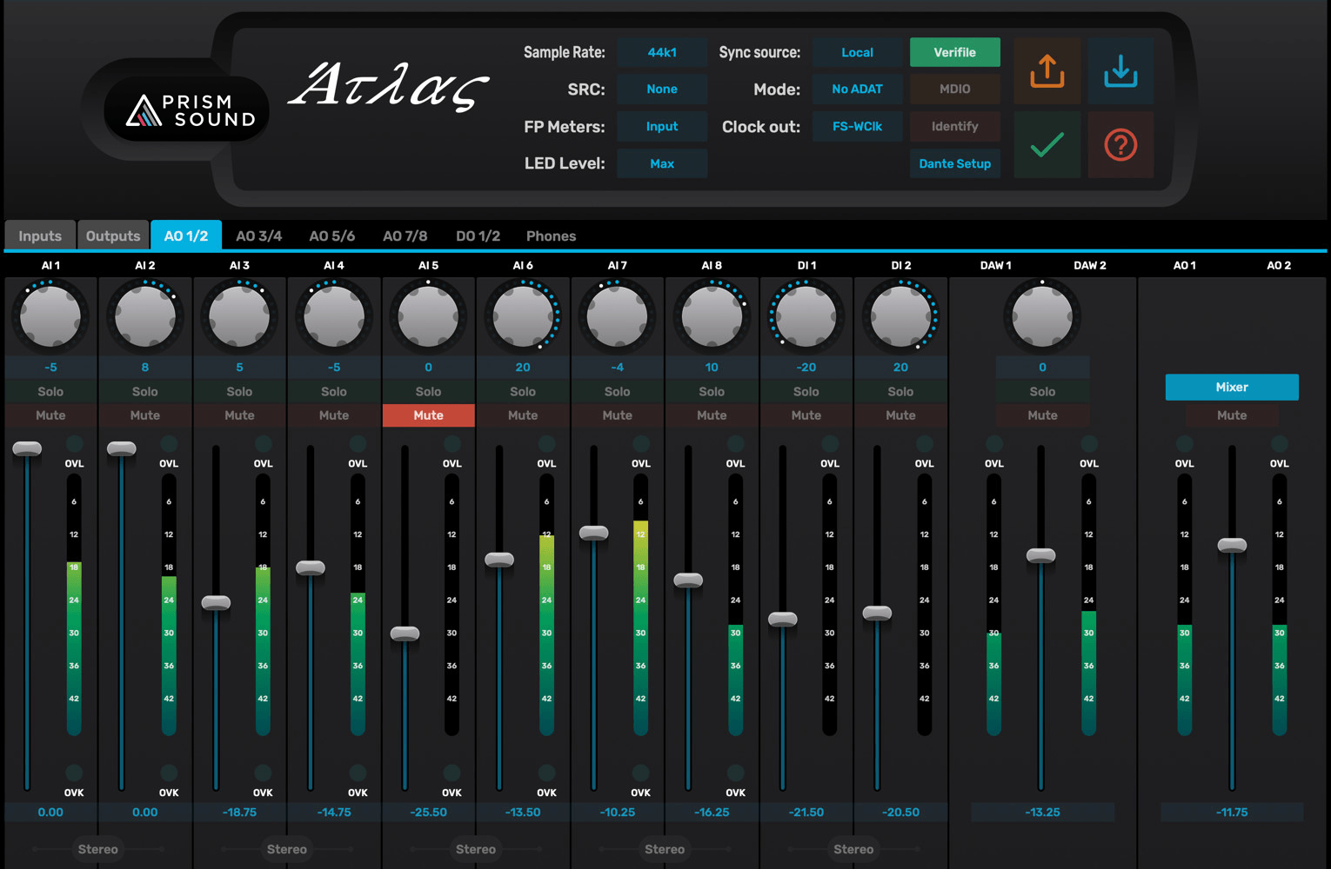Solo the DAW channel

click(x=1042, y=392)
